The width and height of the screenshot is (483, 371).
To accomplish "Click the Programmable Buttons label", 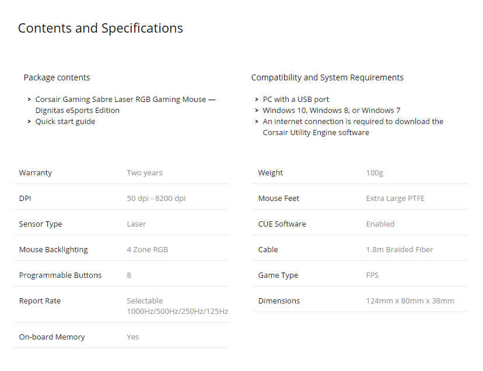I will (60, 275).
